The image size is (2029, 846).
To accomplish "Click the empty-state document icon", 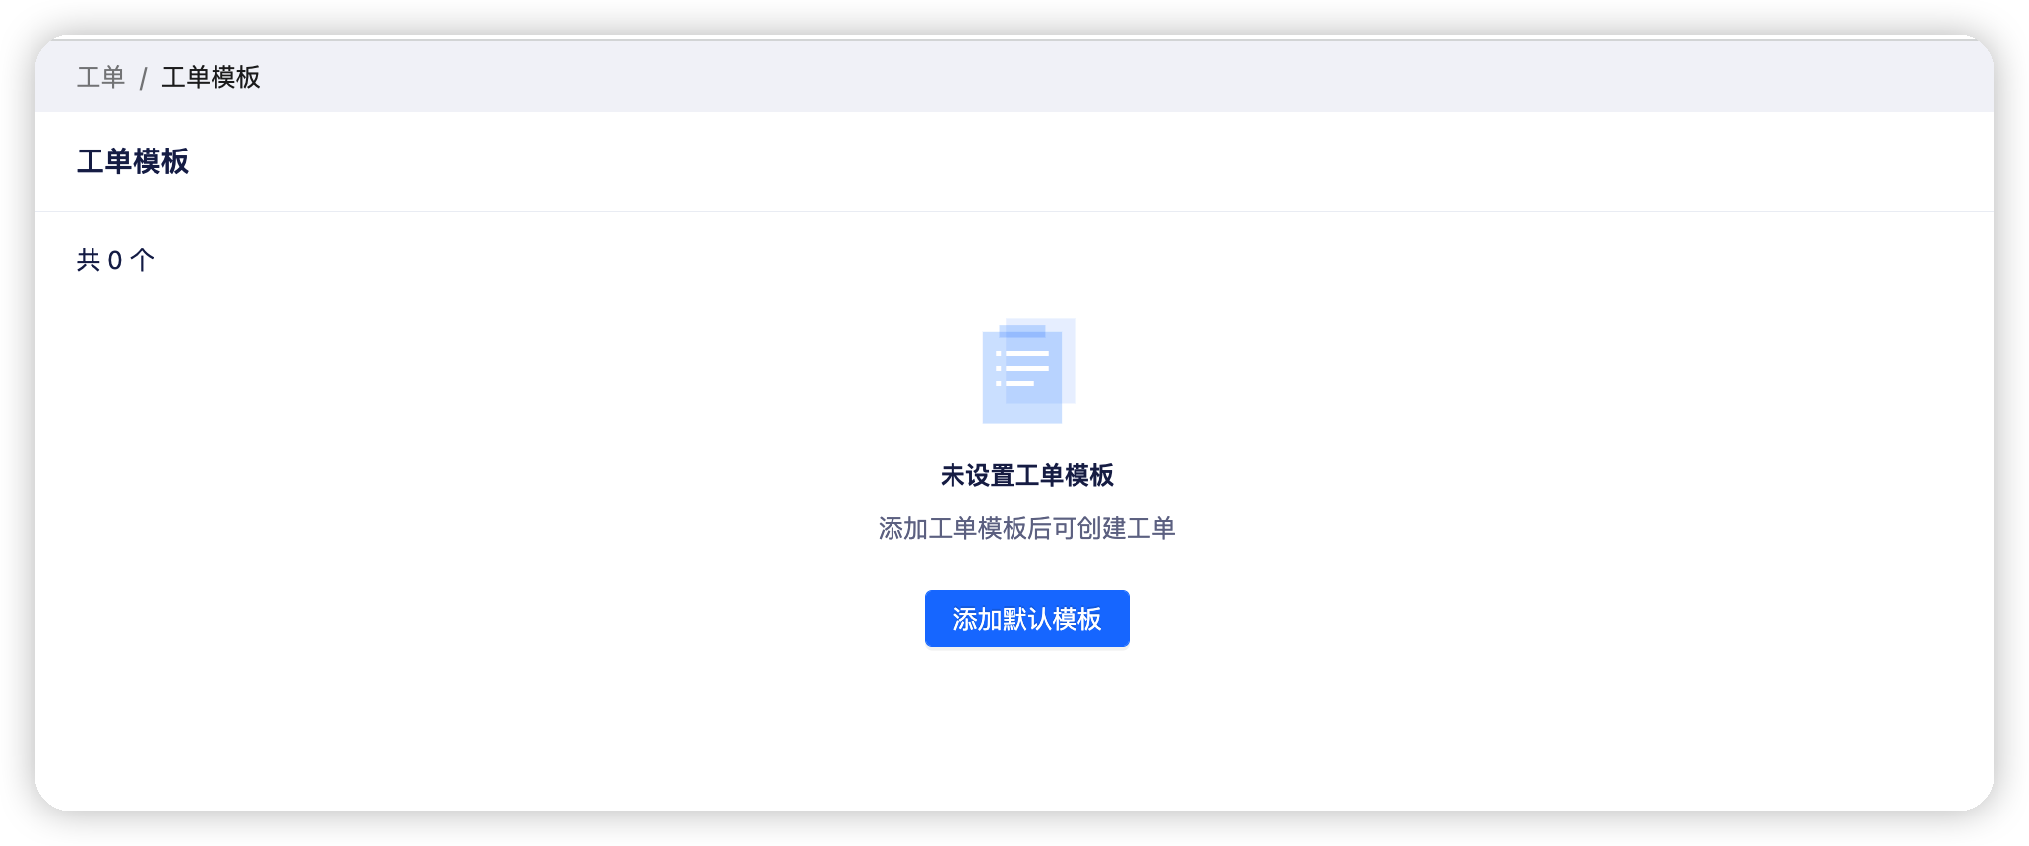I will tap(1028, 371).
